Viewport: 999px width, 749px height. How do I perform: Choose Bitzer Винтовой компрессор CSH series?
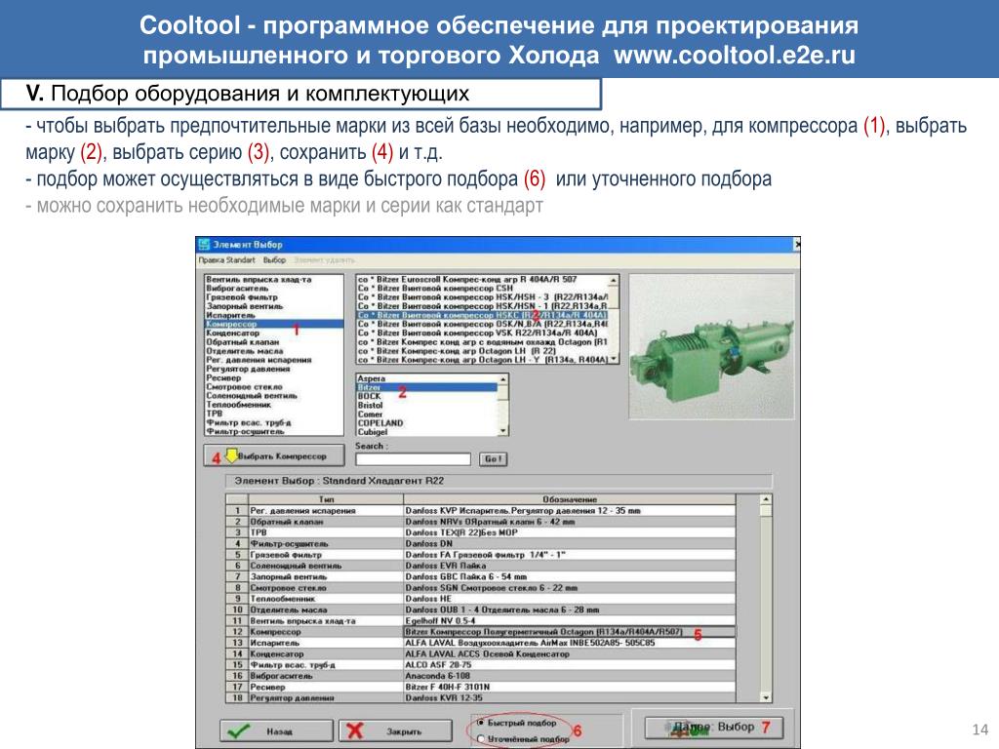[482, 289]
